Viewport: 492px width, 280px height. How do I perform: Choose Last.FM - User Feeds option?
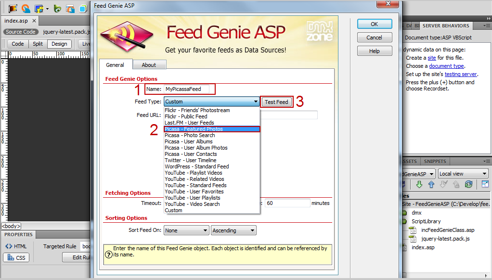pyautogui.click(x=212, y=123)
